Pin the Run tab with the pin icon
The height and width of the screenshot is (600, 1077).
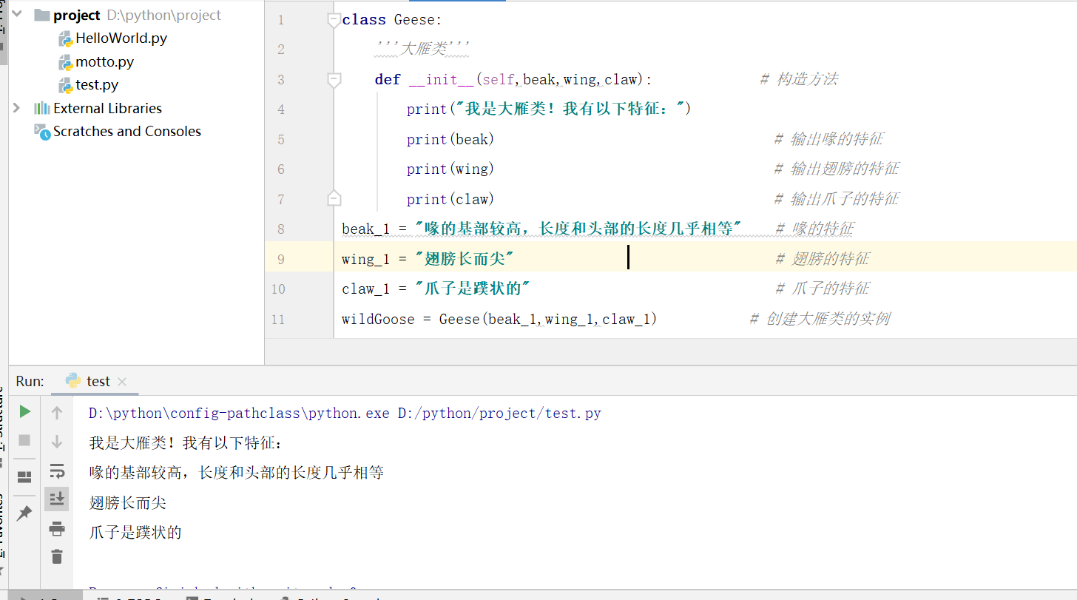[x=24, y=512]
